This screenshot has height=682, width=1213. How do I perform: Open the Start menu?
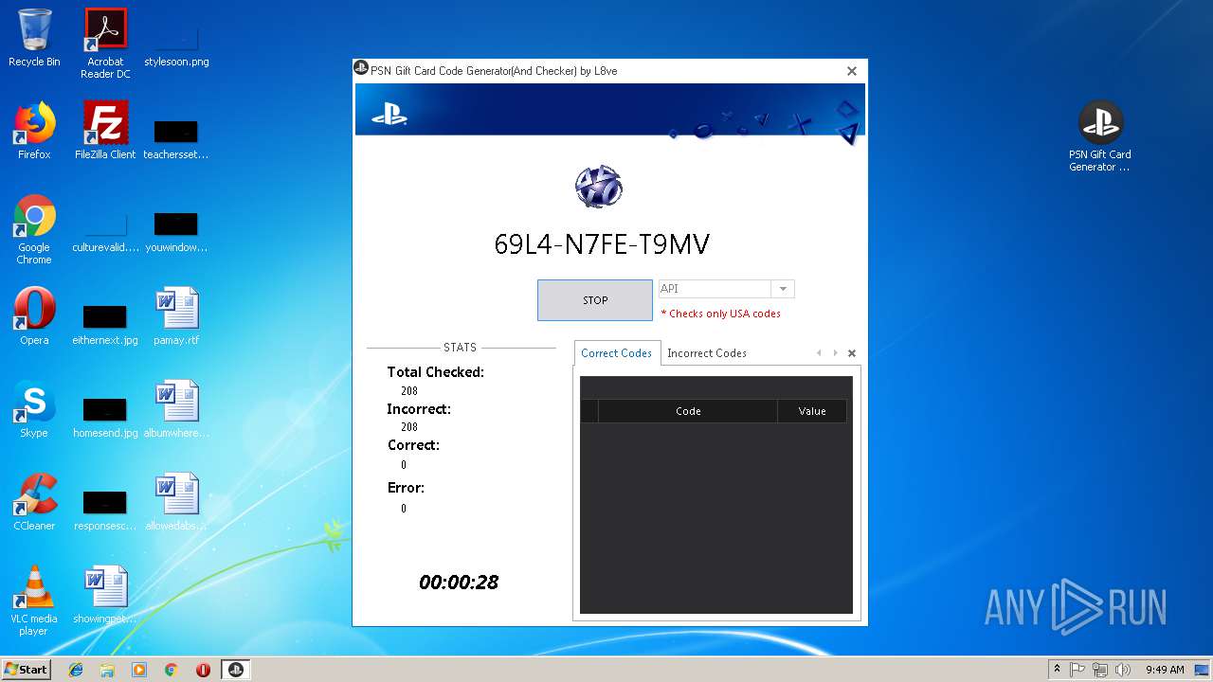click(x=27, y=670)
